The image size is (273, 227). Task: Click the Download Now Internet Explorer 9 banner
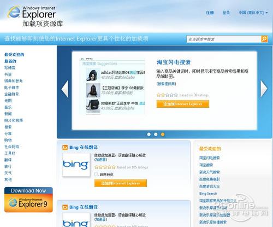click(x=28, y=200)
